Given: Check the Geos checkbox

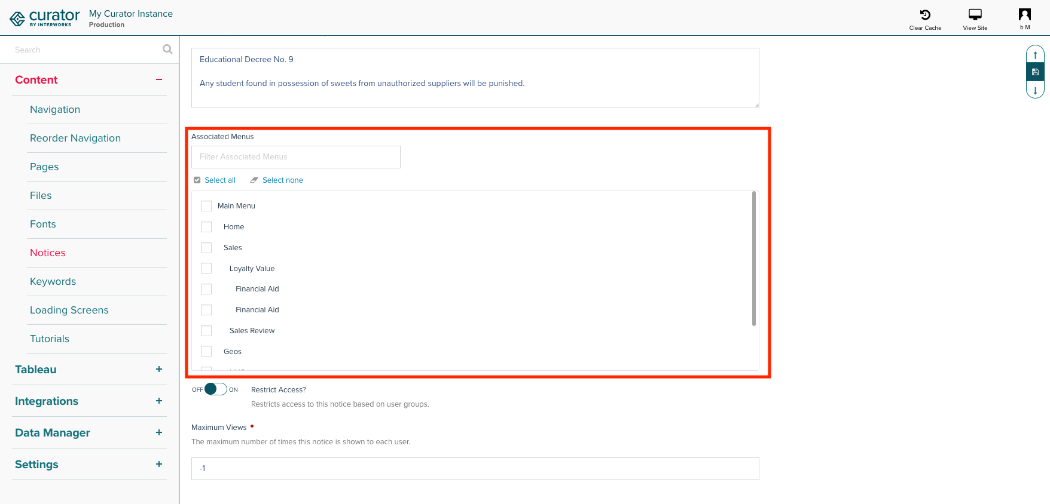Looking at the screenshot, I should coord(206,352).
